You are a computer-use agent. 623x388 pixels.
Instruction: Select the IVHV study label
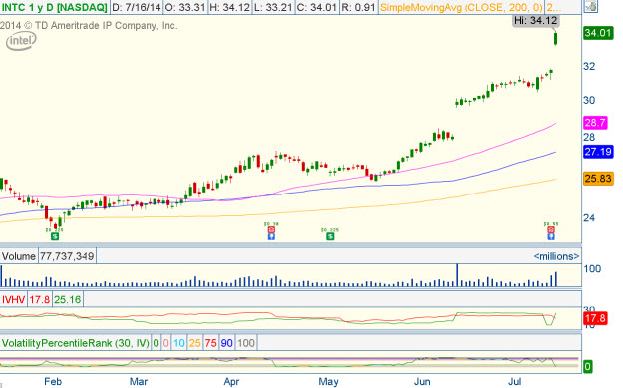tap(14, 299)
